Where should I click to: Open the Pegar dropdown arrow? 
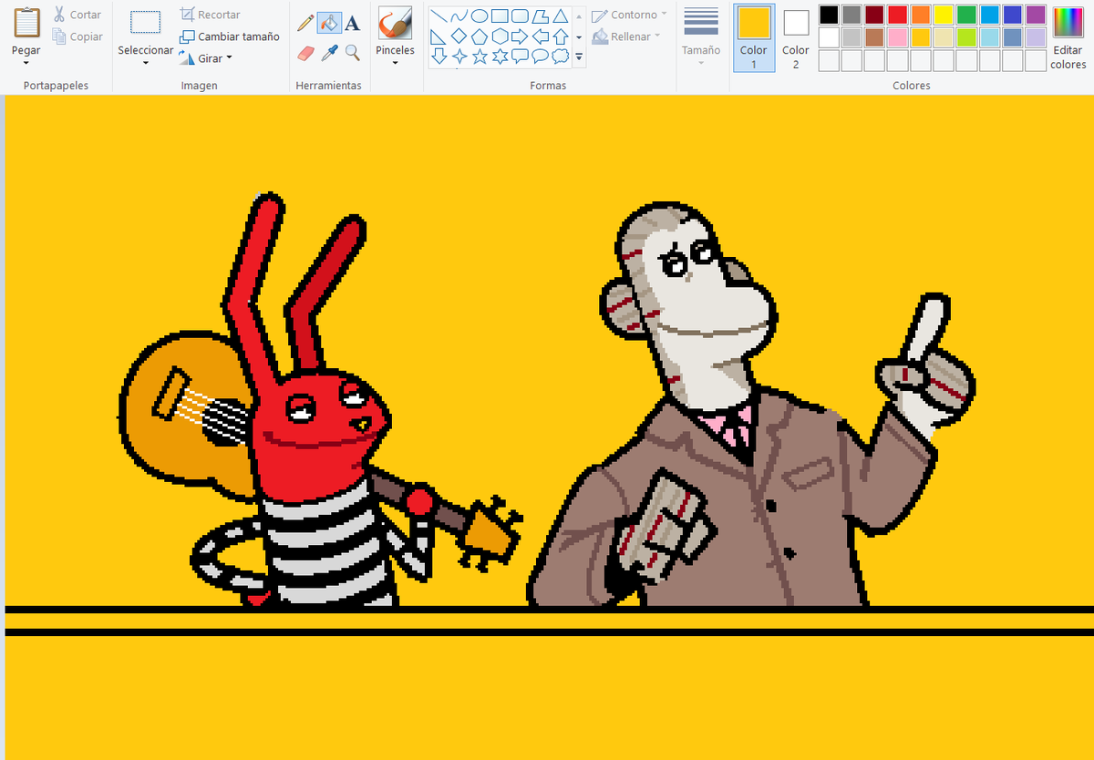[x=26, y=63]
